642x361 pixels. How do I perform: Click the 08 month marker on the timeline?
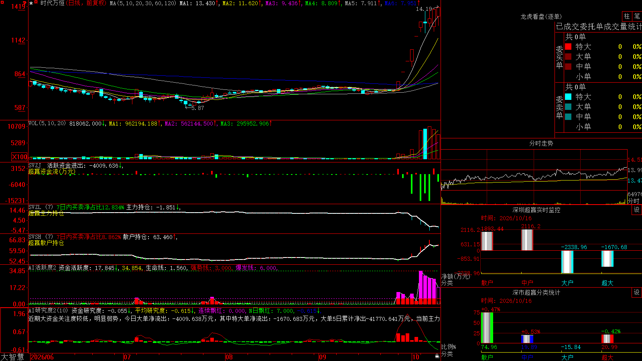[229, 357]
